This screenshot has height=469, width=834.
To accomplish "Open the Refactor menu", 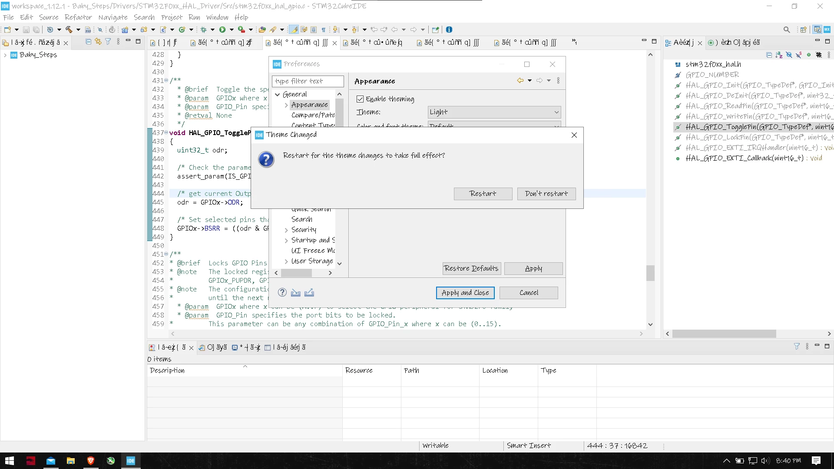I will pyautogui.click(x=78, y=17).
